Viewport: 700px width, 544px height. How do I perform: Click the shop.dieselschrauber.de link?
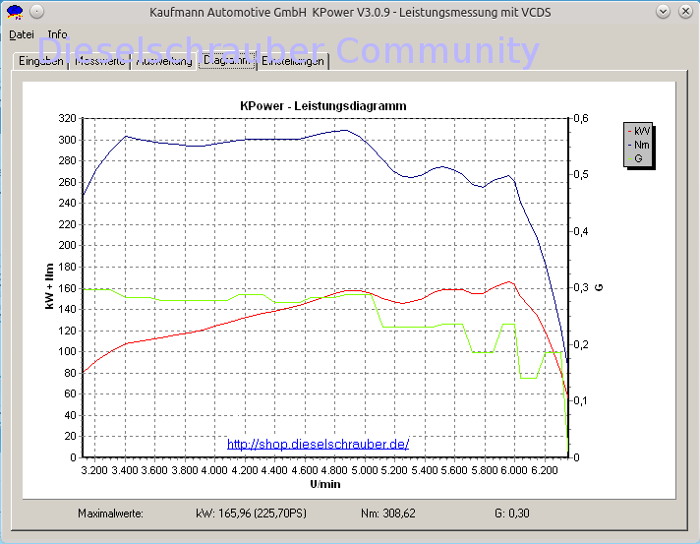pyautogui.click(x=318, y=444)
